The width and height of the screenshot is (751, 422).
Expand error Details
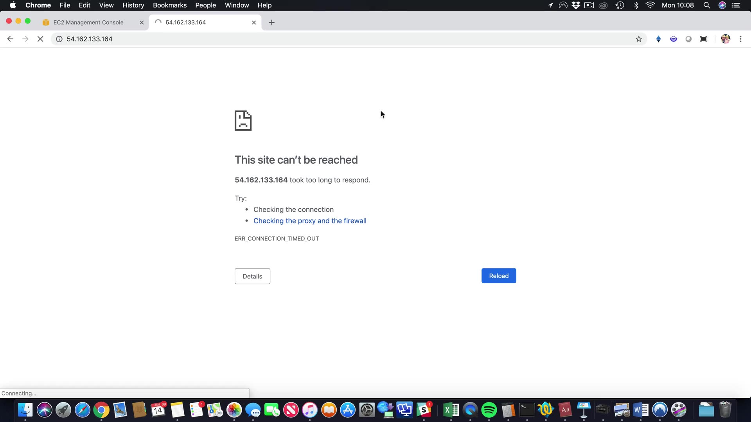point(252,276)
